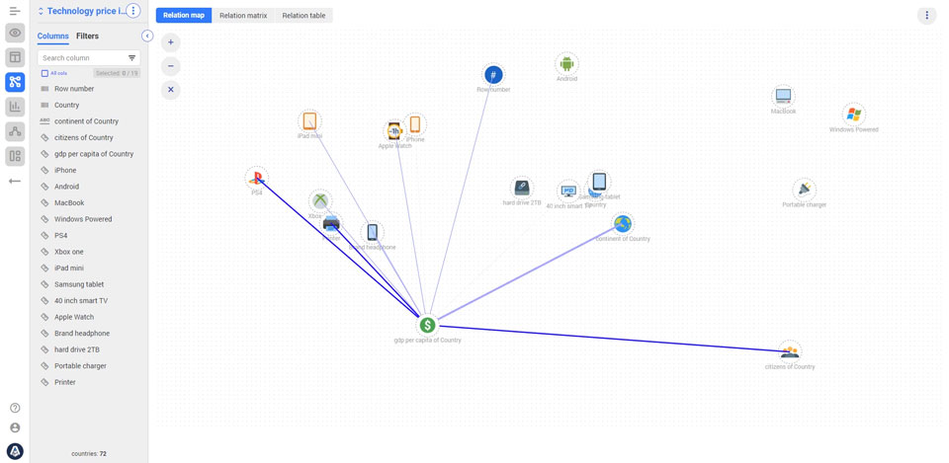The width and height of the screenshot is (949, 463).
Task: Click the X reset button on map
Action: tap(171, 90)
